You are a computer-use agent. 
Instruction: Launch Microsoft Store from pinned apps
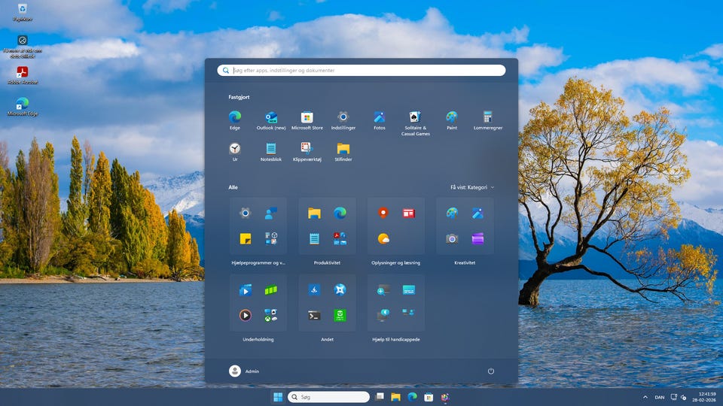pyautogui.click(x=307, y=120)
